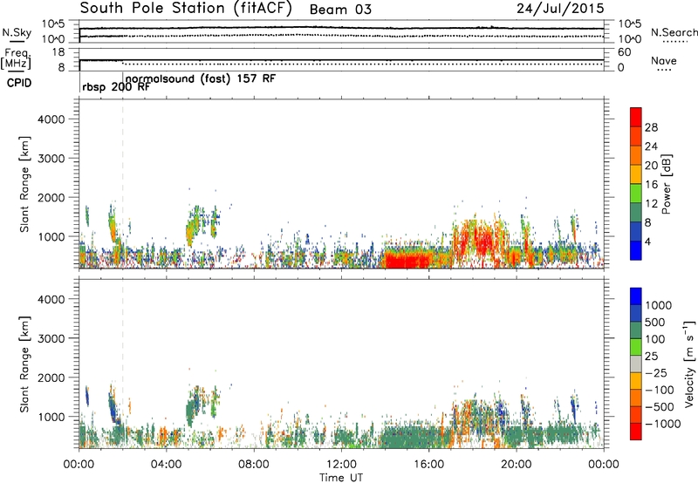
Task: Click the 60 tick of Nave axis
Action: [624, 52]
